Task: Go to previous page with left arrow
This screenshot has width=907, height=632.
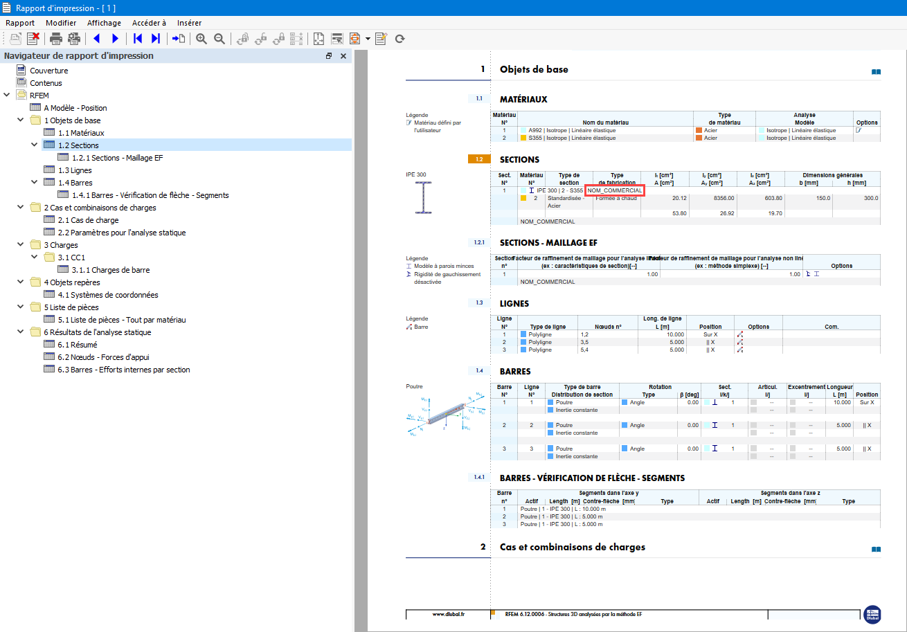Action: click(96, 39)
